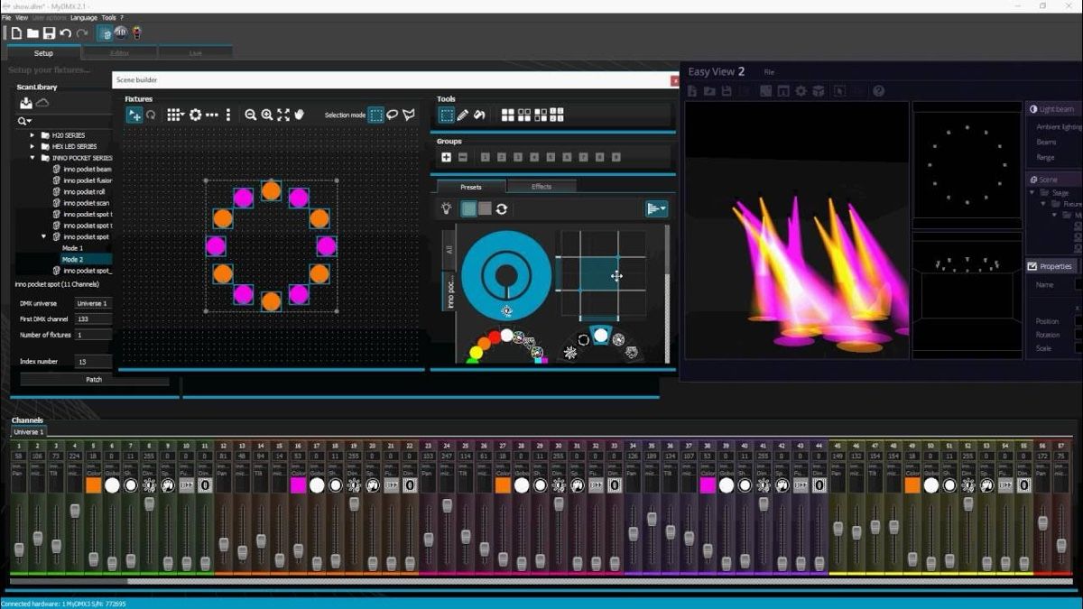Pick the red color in the color wheel
1083x609 pixels.
[495, 338]
